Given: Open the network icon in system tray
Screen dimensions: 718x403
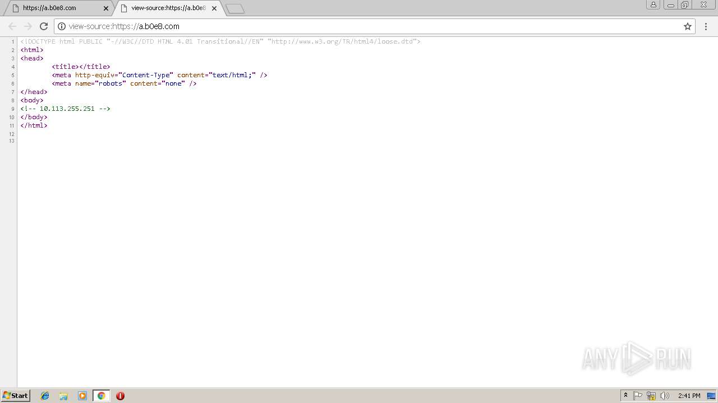Looking at the screenshot, I should tap(651, 396).
